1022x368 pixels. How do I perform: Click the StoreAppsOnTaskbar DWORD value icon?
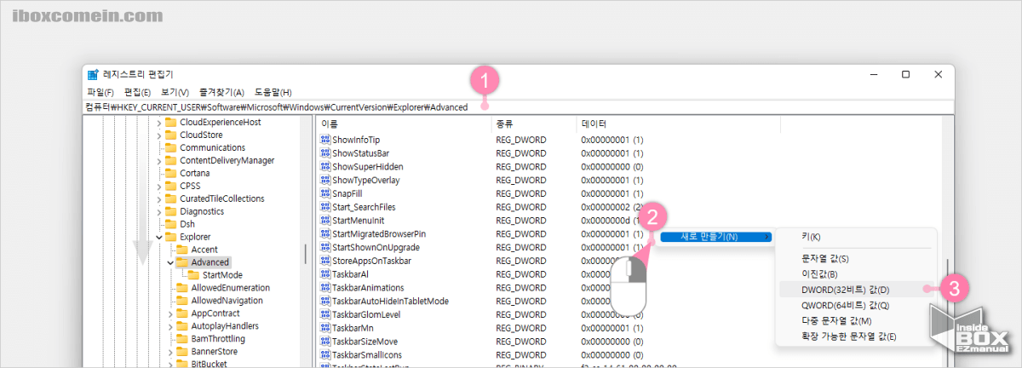(x=324, y=261)
